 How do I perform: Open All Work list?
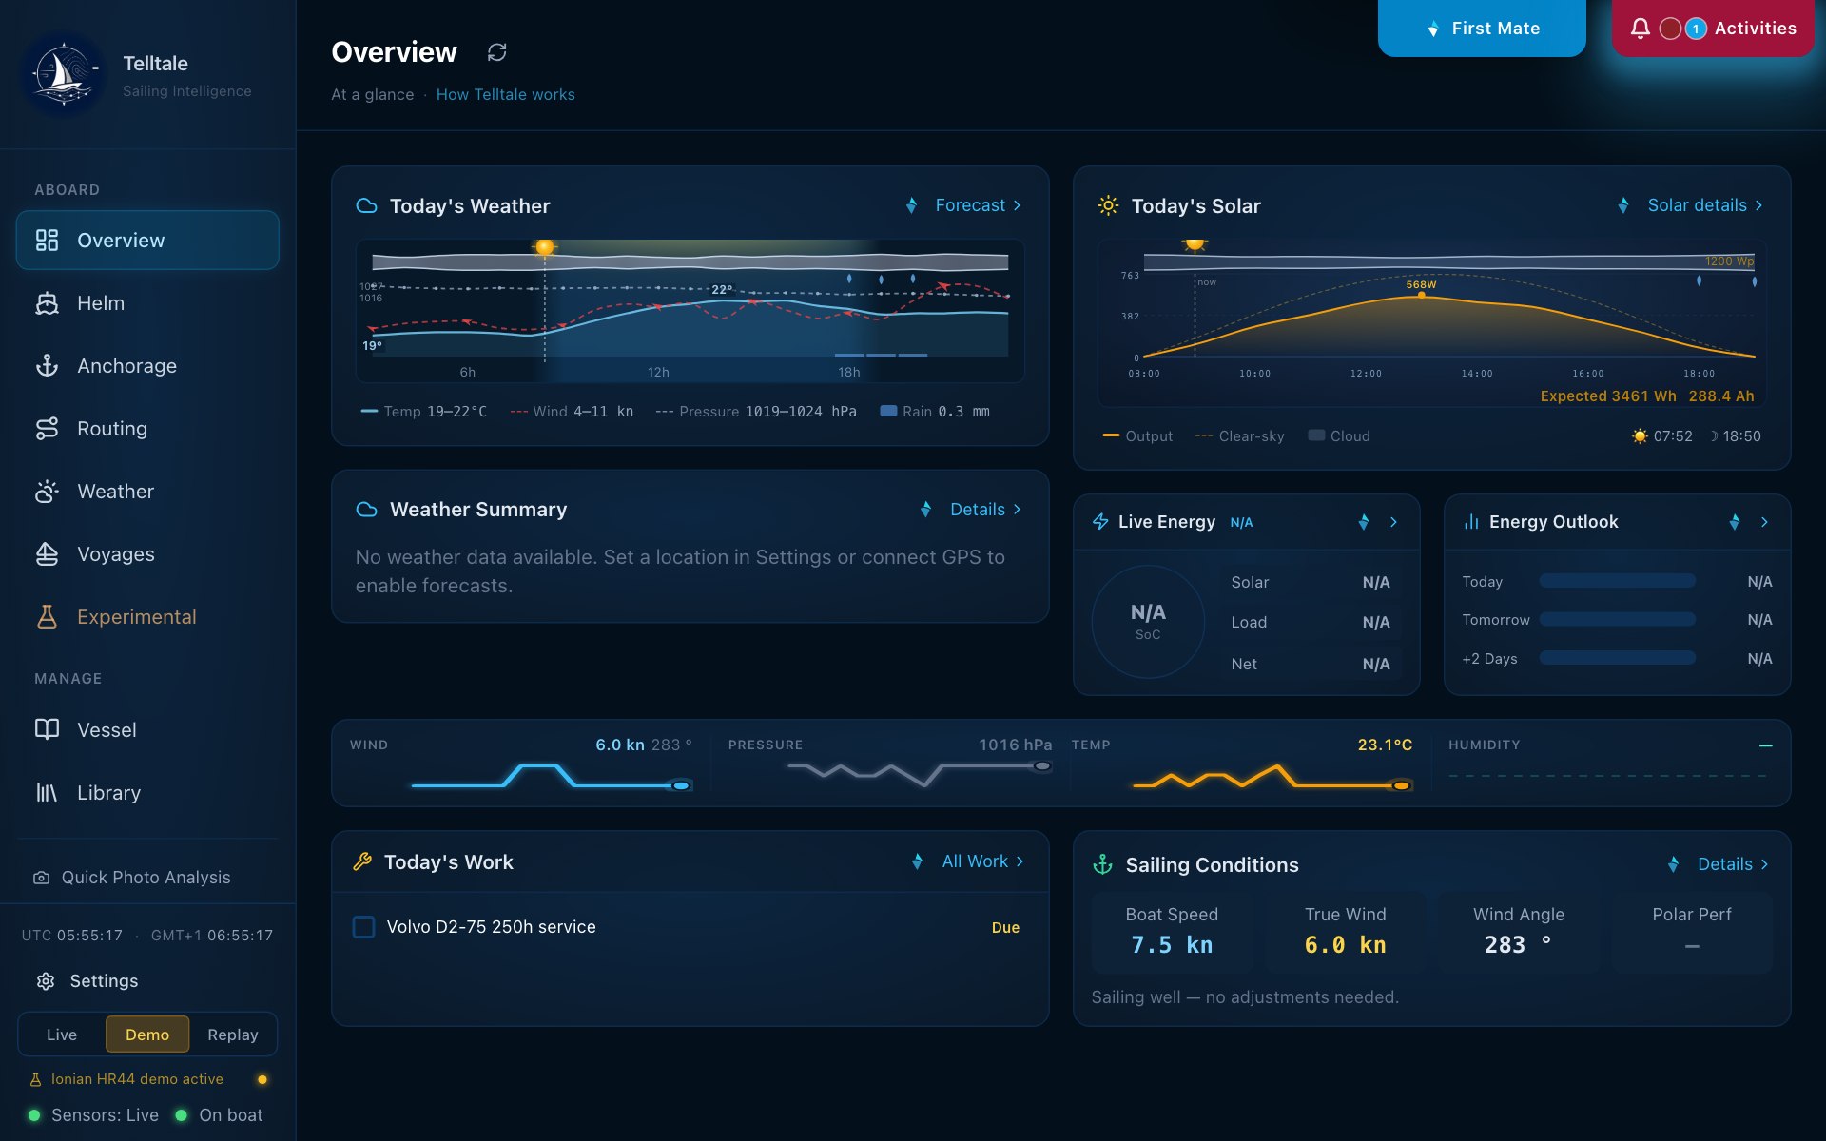tap(982, 861)
